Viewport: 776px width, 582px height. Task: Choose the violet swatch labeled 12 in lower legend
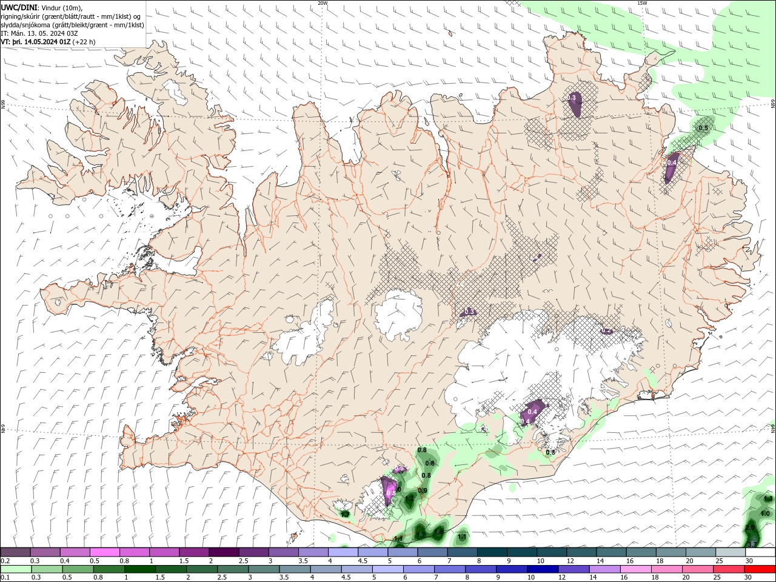(573, 569)
